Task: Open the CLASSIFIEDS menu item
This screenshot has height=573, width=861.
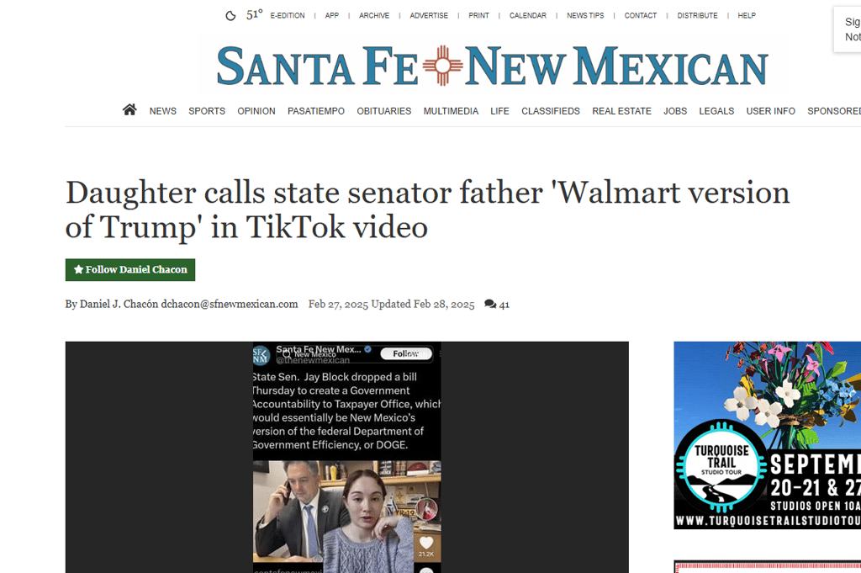Action: click(x=550, y=111)
